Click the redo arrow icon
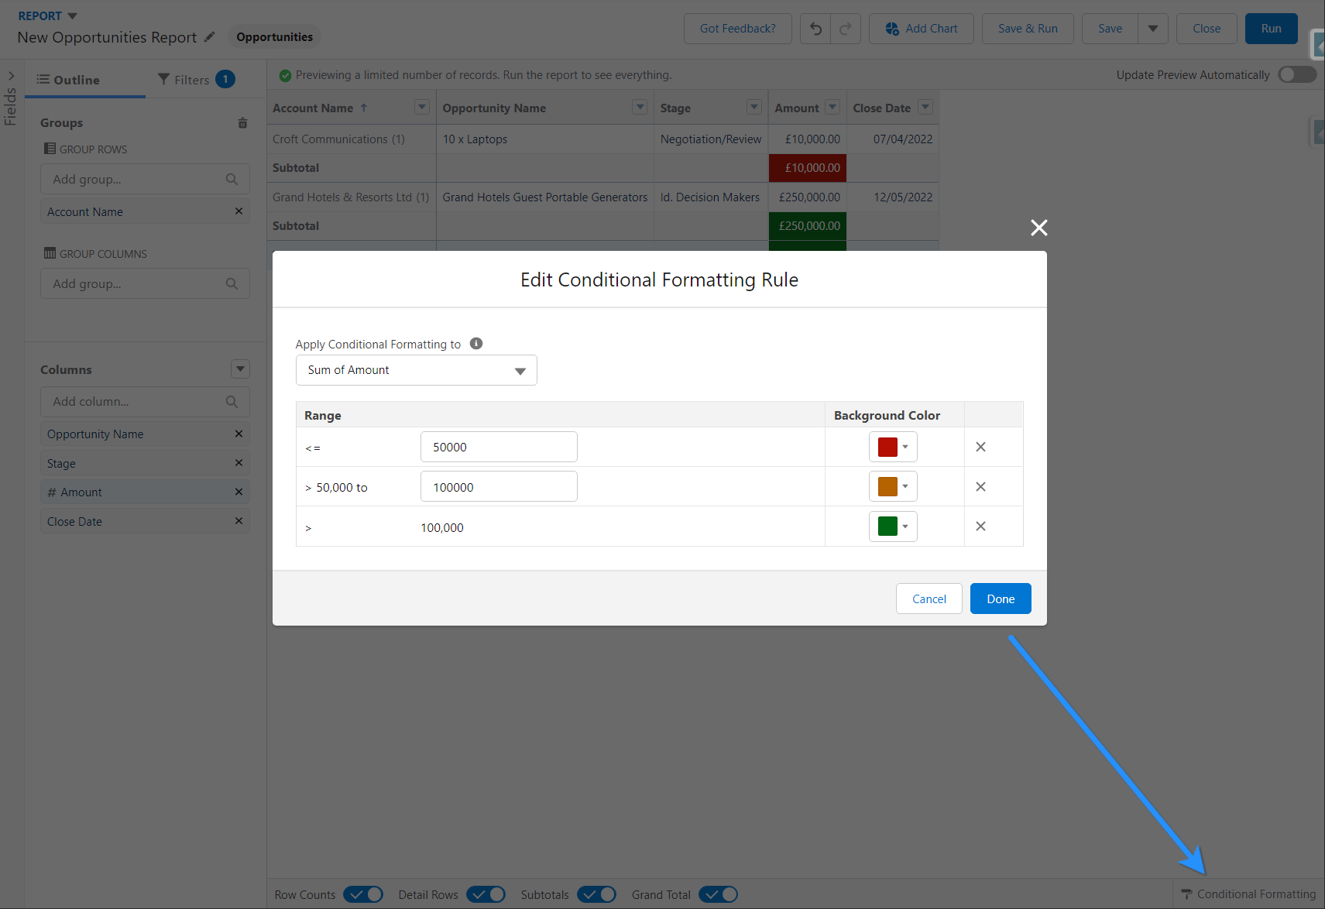Screen dimensions: 1325x909 [846, 29]
